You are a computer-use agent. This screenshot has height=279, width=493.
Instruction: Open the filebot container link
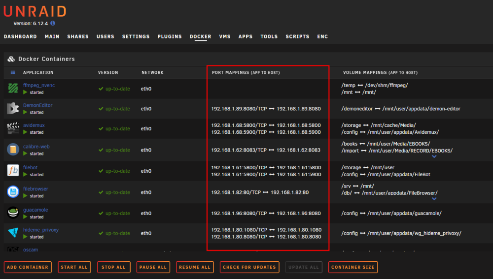pos(30,168)
